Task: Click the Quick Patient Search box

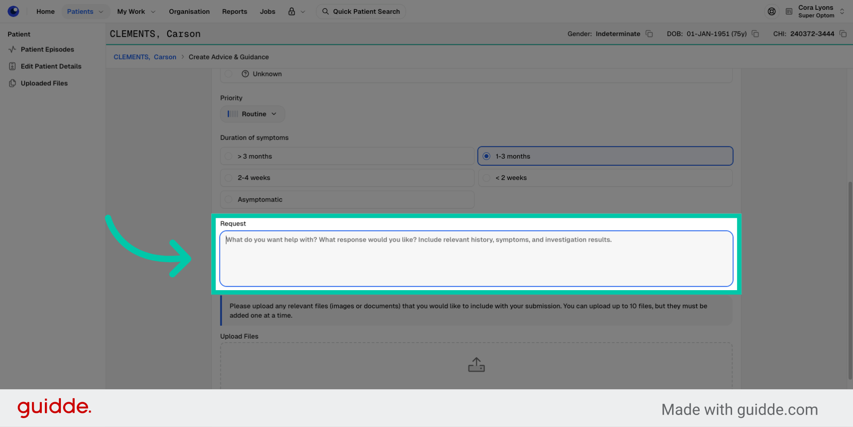Action: point(360,12)
